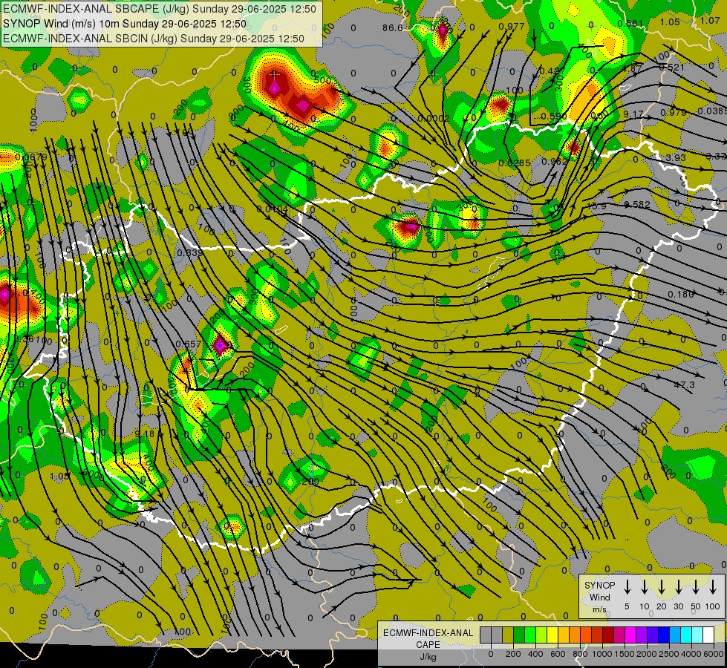Select the white swatch at scale end
This screenshot has width=727, height=668.
pyautogui.click(x=708, y=635)
